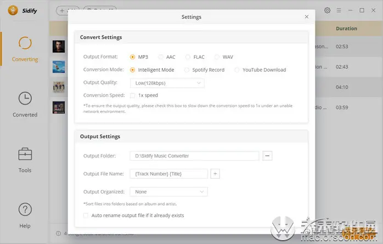Open settings via gear icon in title bar
Viewport: 383px width, 244px height.
(328, 10)
